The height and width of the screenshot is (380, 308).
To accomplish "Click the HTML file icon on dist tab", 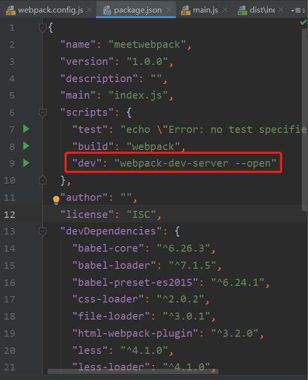I will (243, 11).
